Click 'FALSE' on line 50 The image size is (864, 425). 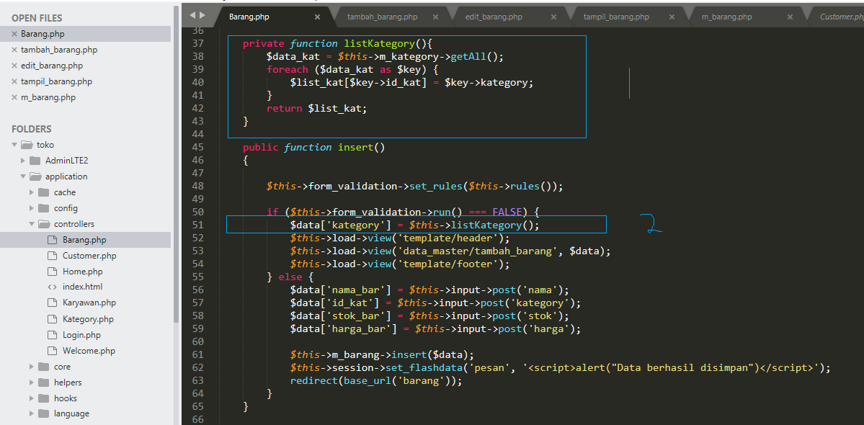[507, 212]
